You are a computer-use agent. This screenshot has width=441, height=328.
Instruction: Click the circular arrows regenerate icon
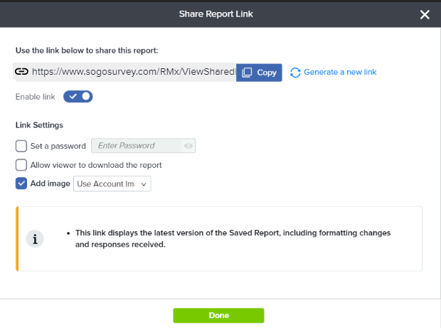click(295, 73)
